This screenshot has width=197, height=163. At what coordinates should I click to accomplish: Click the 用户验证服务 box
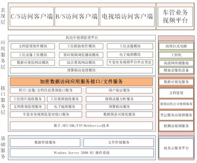click(119, 90)
